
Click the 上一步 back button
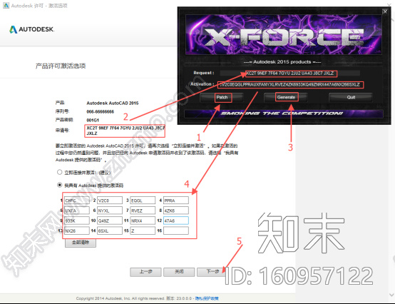145,272
